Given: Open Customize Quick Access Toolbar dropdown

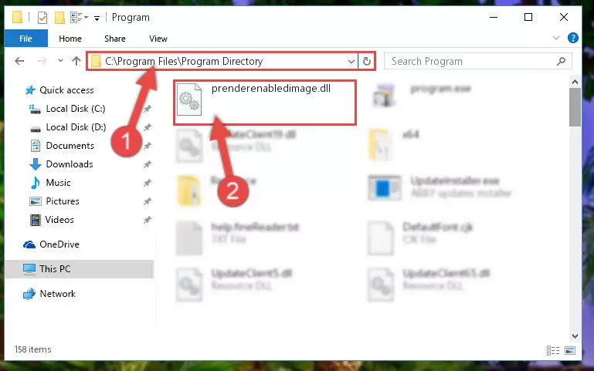Looking at the screenshot, I should pos(97,19).
